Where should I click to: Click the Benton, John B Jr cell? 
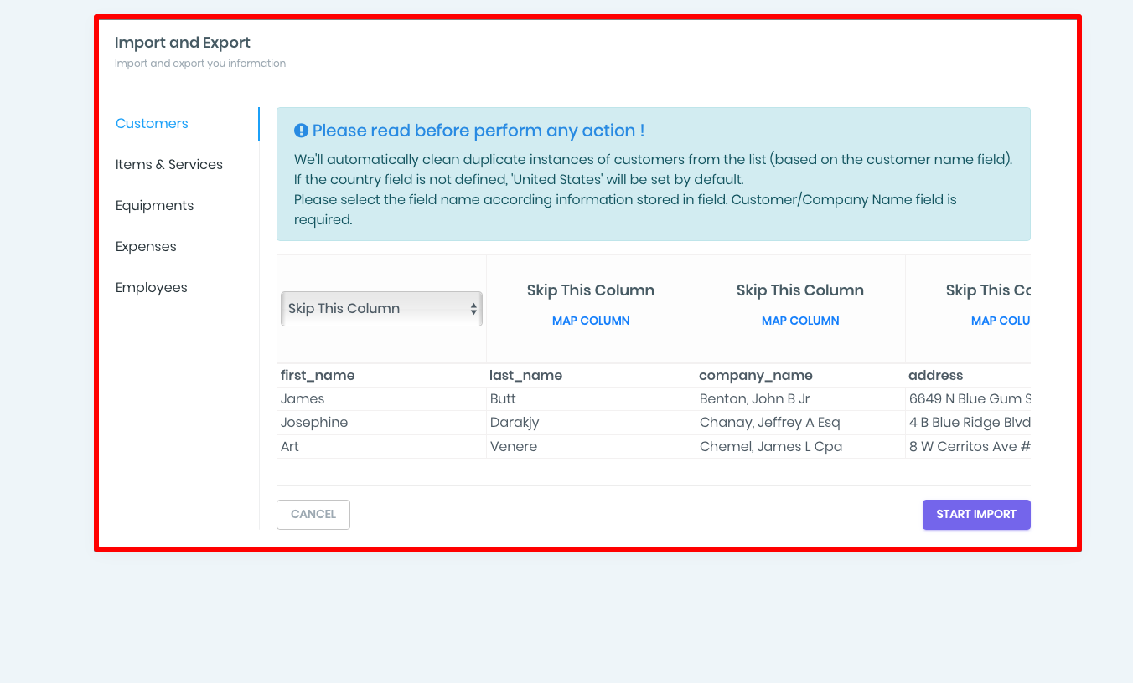(x=800, y=399)
